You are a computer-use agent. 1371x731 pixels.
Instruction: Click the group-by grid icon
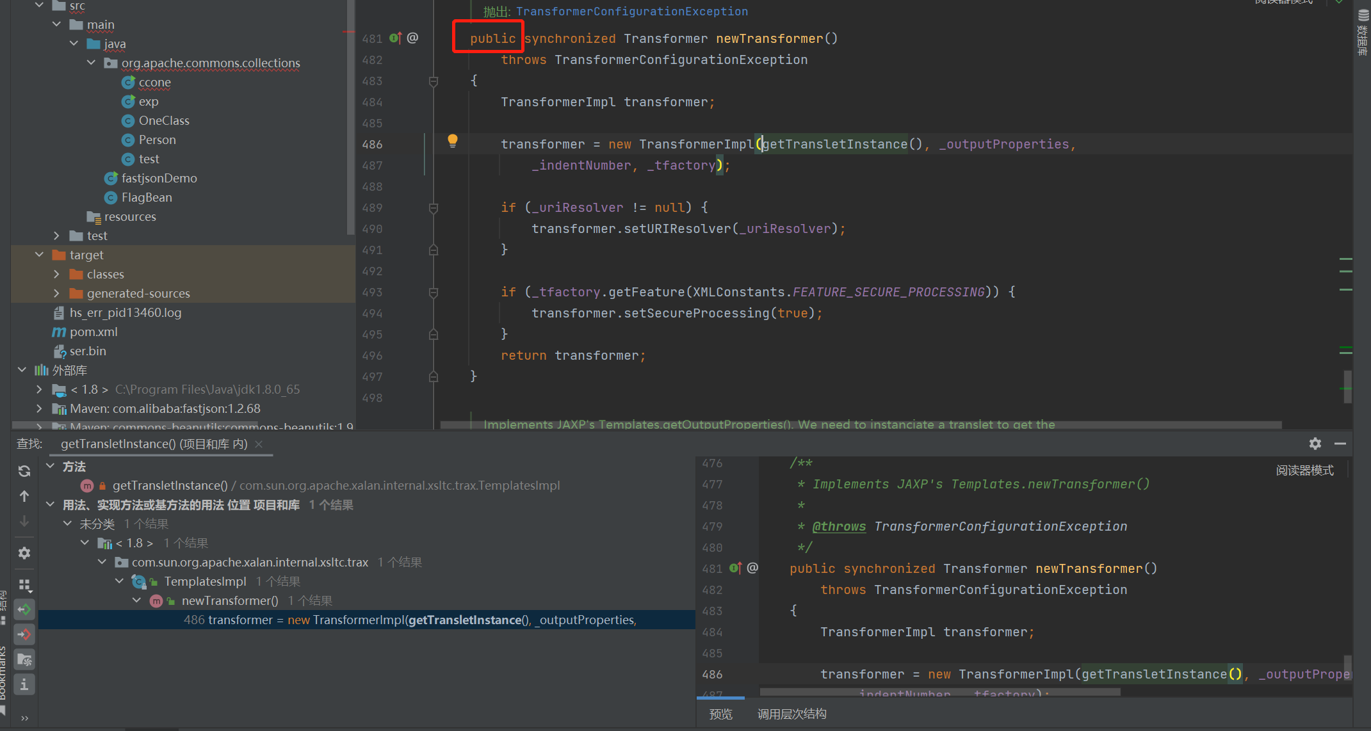point(24,585)
